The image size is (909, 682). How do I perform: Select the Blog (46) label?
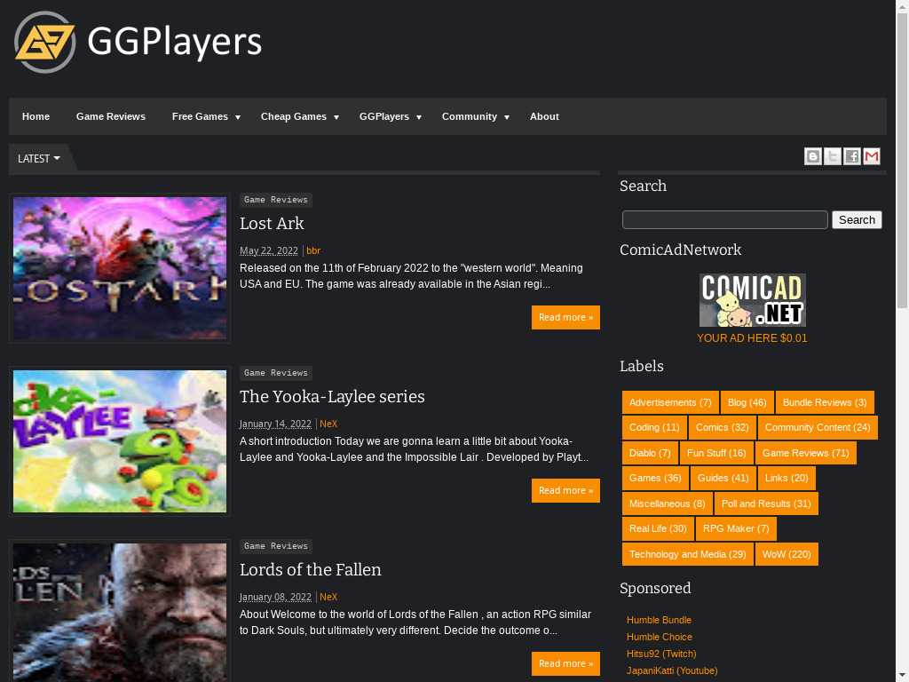tap(747, 402)
